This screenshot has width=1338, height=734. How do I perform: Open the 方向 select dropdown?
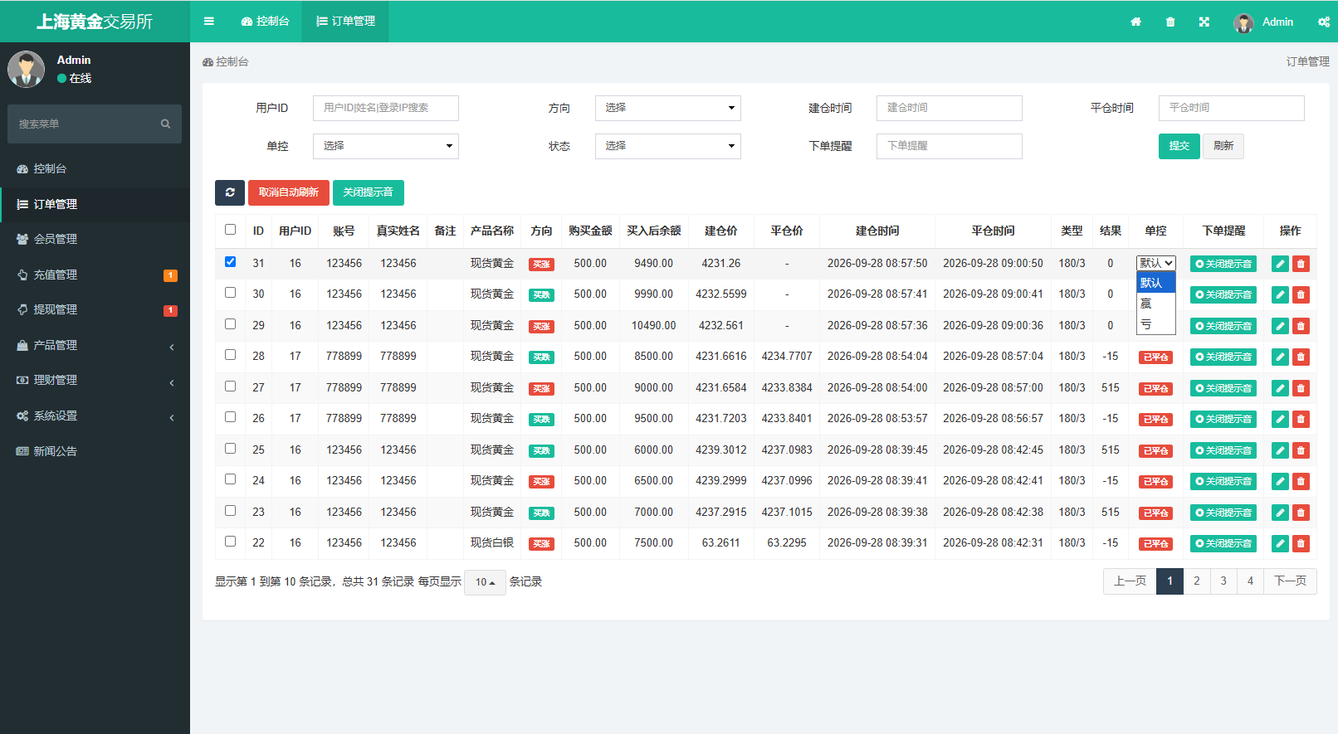coord(667,108)
